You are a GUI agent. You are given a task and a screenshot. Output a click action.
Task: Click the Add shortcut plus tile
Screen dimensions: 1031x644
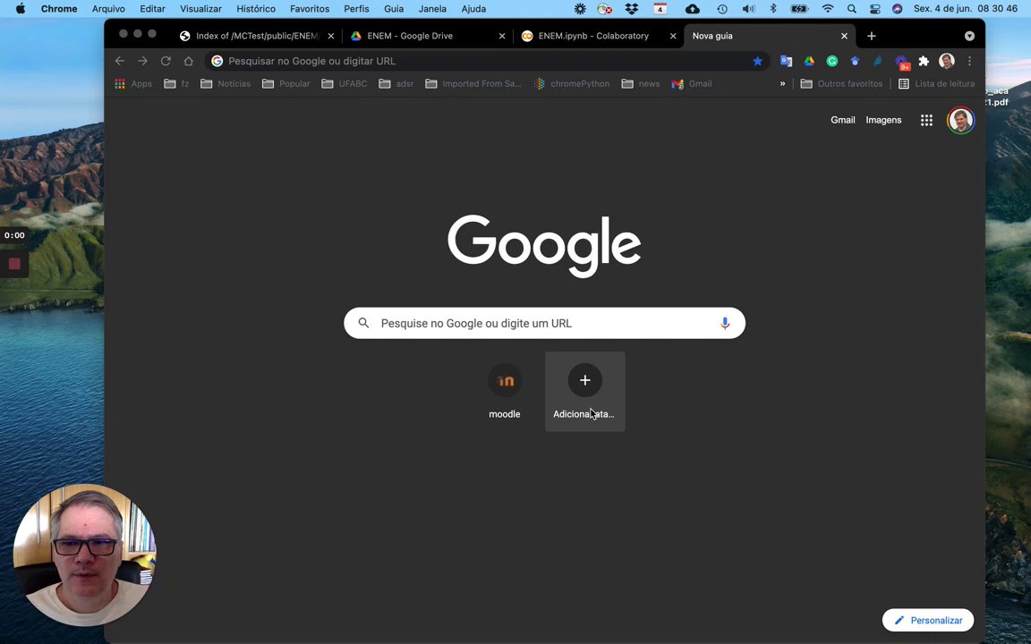(584, 392)
